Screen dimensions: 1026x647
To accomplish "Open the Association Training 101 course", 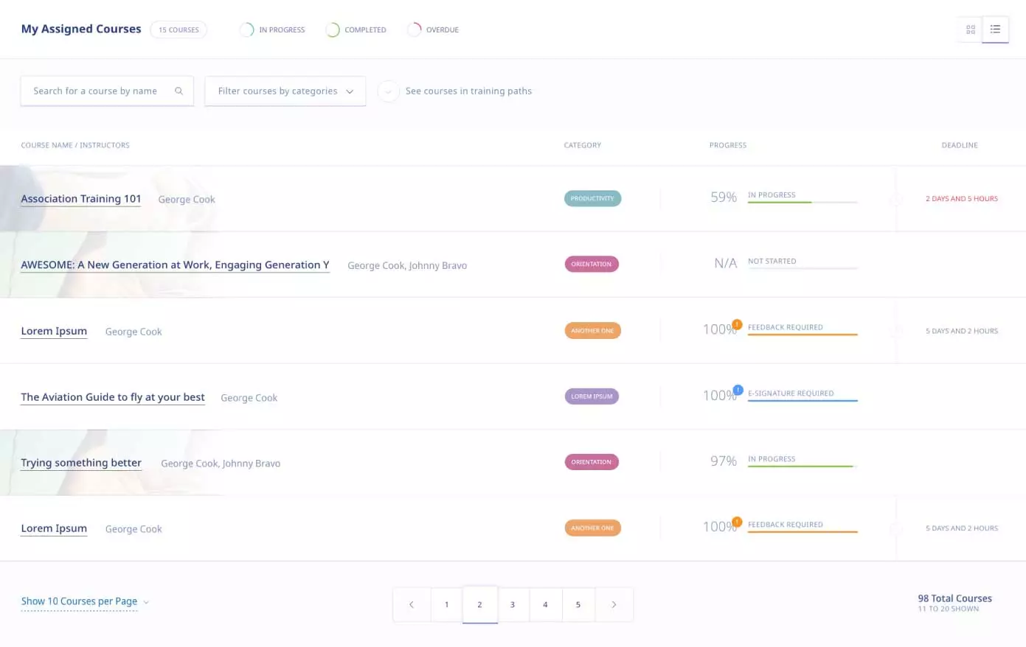I will 80,198.
